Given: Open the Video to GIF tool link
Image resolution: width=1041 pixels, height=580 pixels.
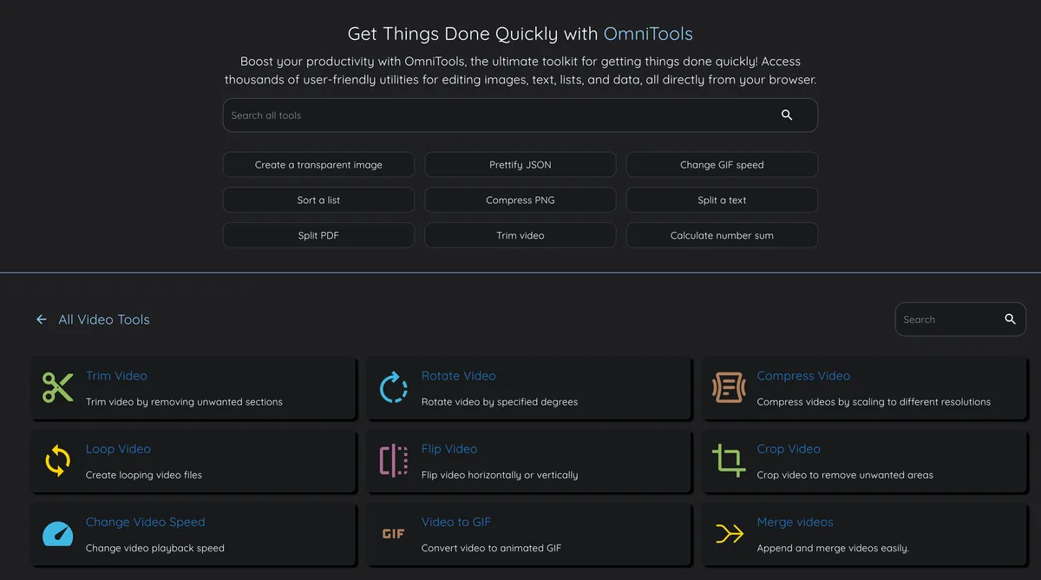Looking at the screenshot, I should coord(456,522).
